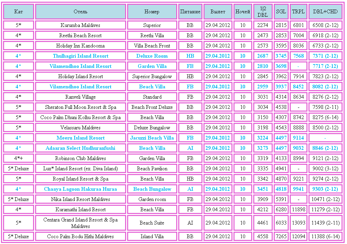Click the Beach Bungalow room link

152,189
